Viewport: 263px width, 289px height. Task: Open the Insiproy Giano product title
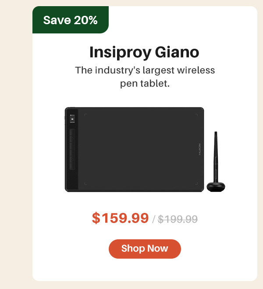tap(144, 52)
